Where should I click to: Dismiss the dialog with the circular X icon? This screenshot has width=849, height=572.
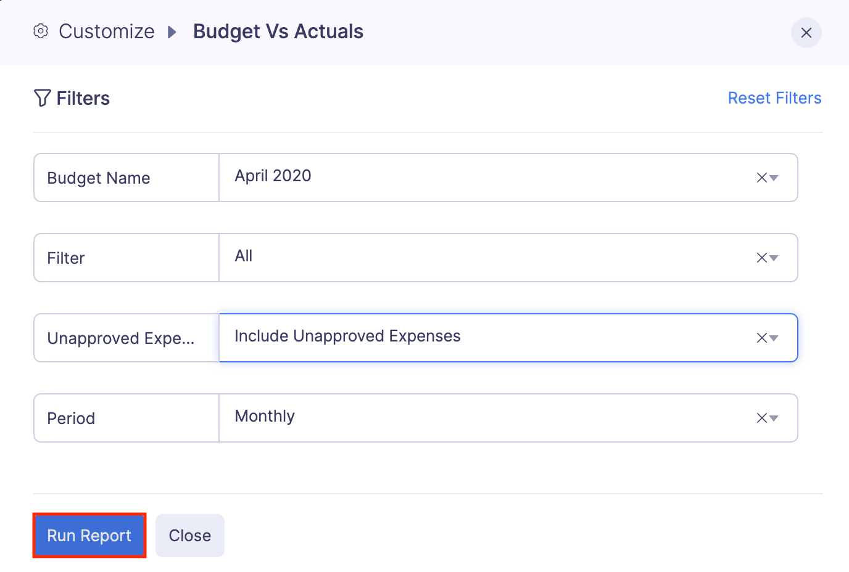pyautogui.click(x=806, y=33)
